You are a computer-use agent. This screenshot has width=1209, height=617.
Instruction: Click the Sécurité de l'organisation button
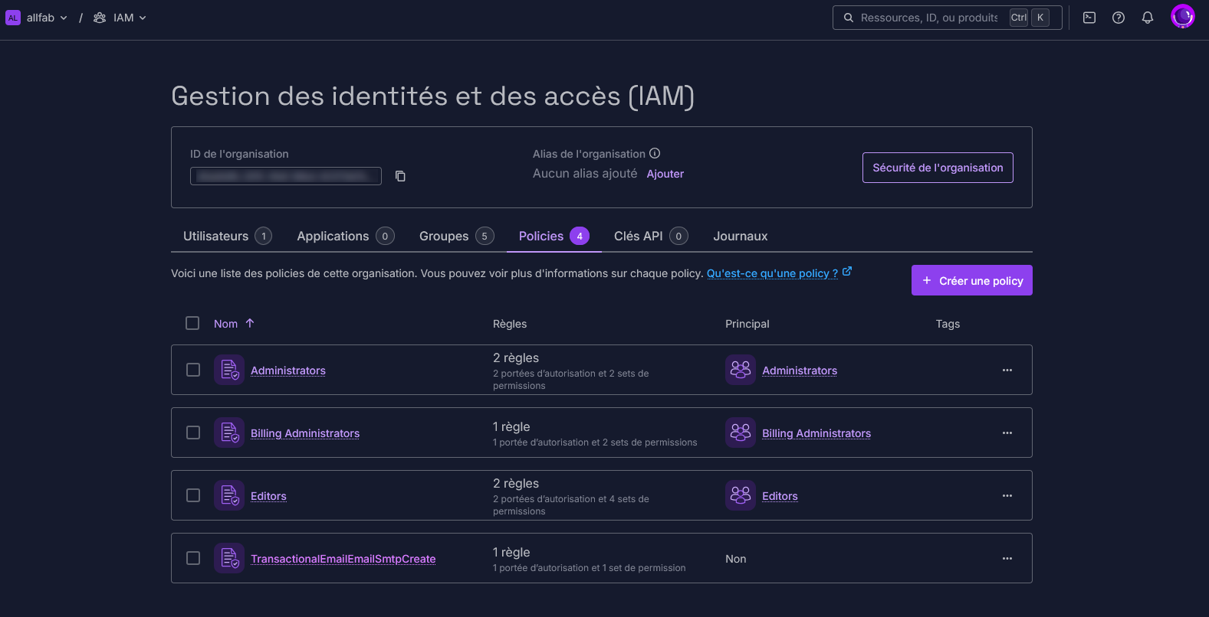click(x=938, y=168)
